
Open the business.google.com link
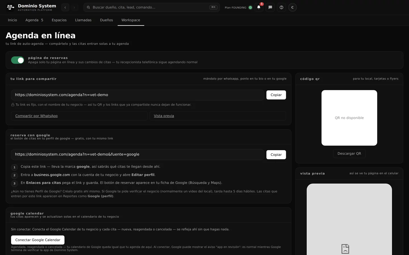[x=52, y=175]
